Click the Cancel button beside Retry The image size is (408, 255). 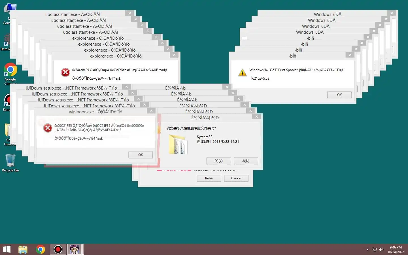coord(236,178)
